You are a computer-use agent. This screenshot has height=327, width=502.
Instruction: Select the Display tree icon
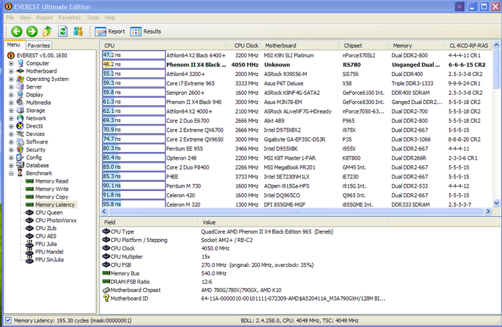tap(20, 95)
